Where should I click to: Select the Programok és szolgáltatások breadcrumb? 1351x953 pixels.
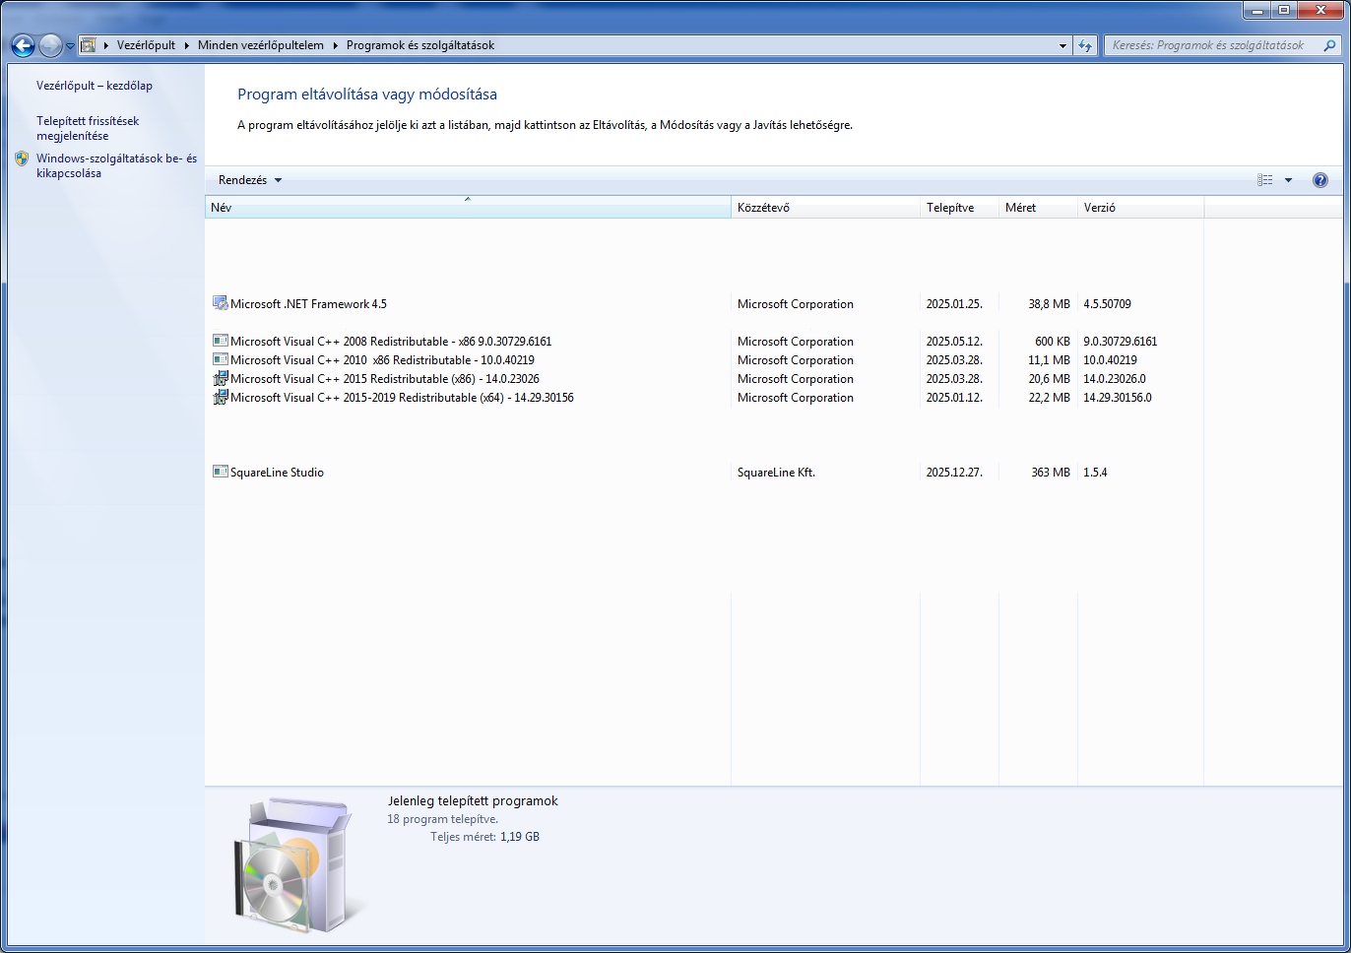click(x=420, y=45)
